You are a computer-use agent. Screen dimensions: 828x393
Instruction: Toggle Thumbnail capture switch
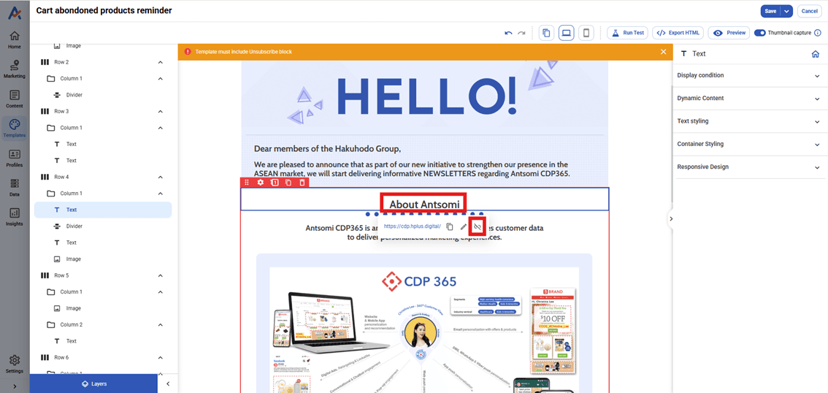760,33
